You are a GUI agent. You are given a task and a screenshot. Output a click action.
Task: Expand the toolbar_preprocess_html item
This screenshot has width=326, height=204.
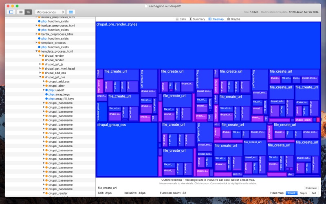point(37,25)
